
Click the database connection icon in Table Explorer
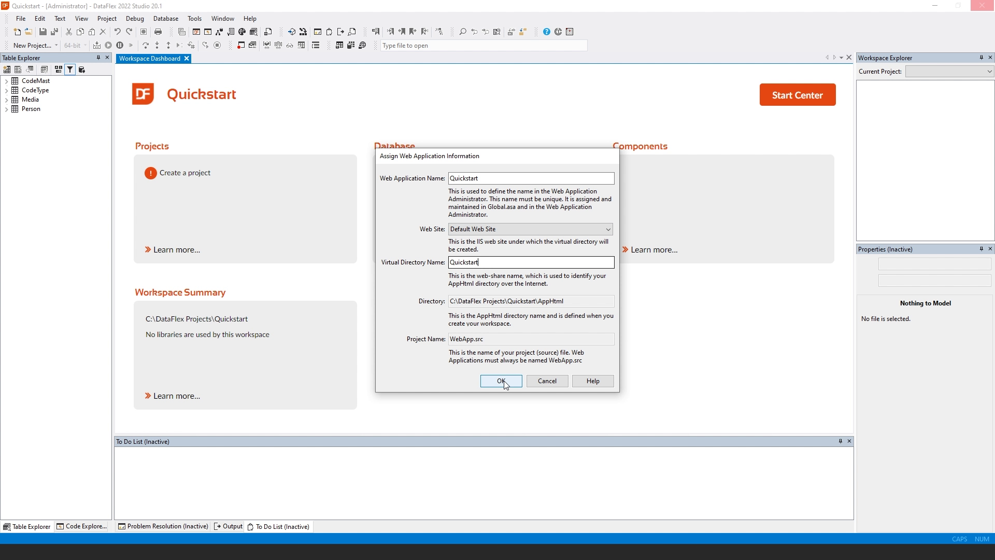[81, 69]
